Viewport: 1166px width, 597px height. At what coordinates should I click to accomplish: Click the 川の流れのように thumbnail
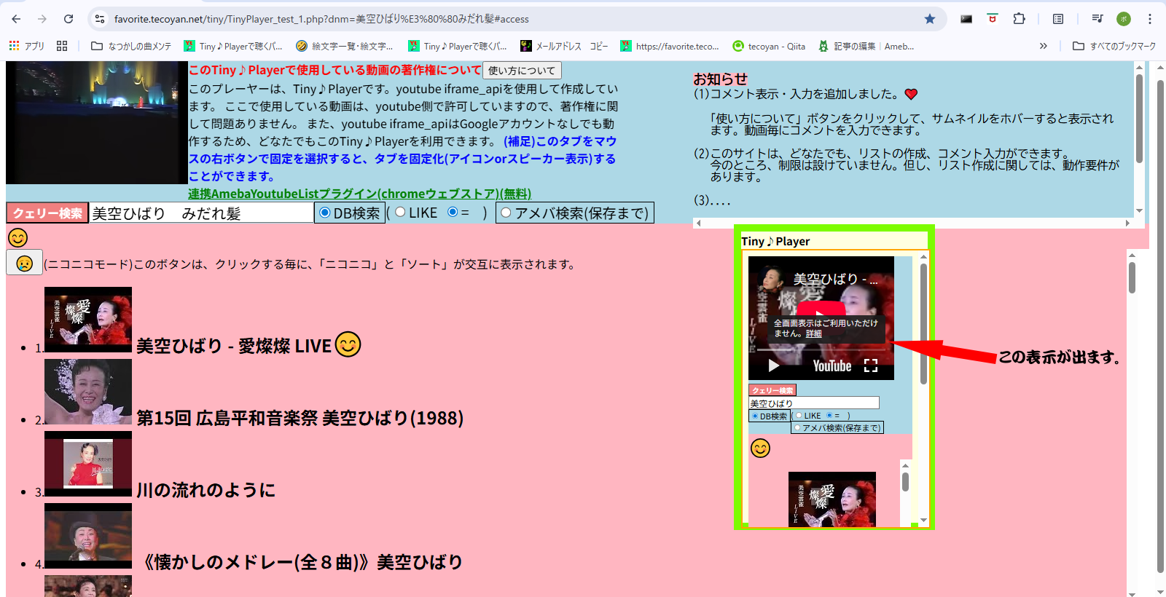click(88, 464)
